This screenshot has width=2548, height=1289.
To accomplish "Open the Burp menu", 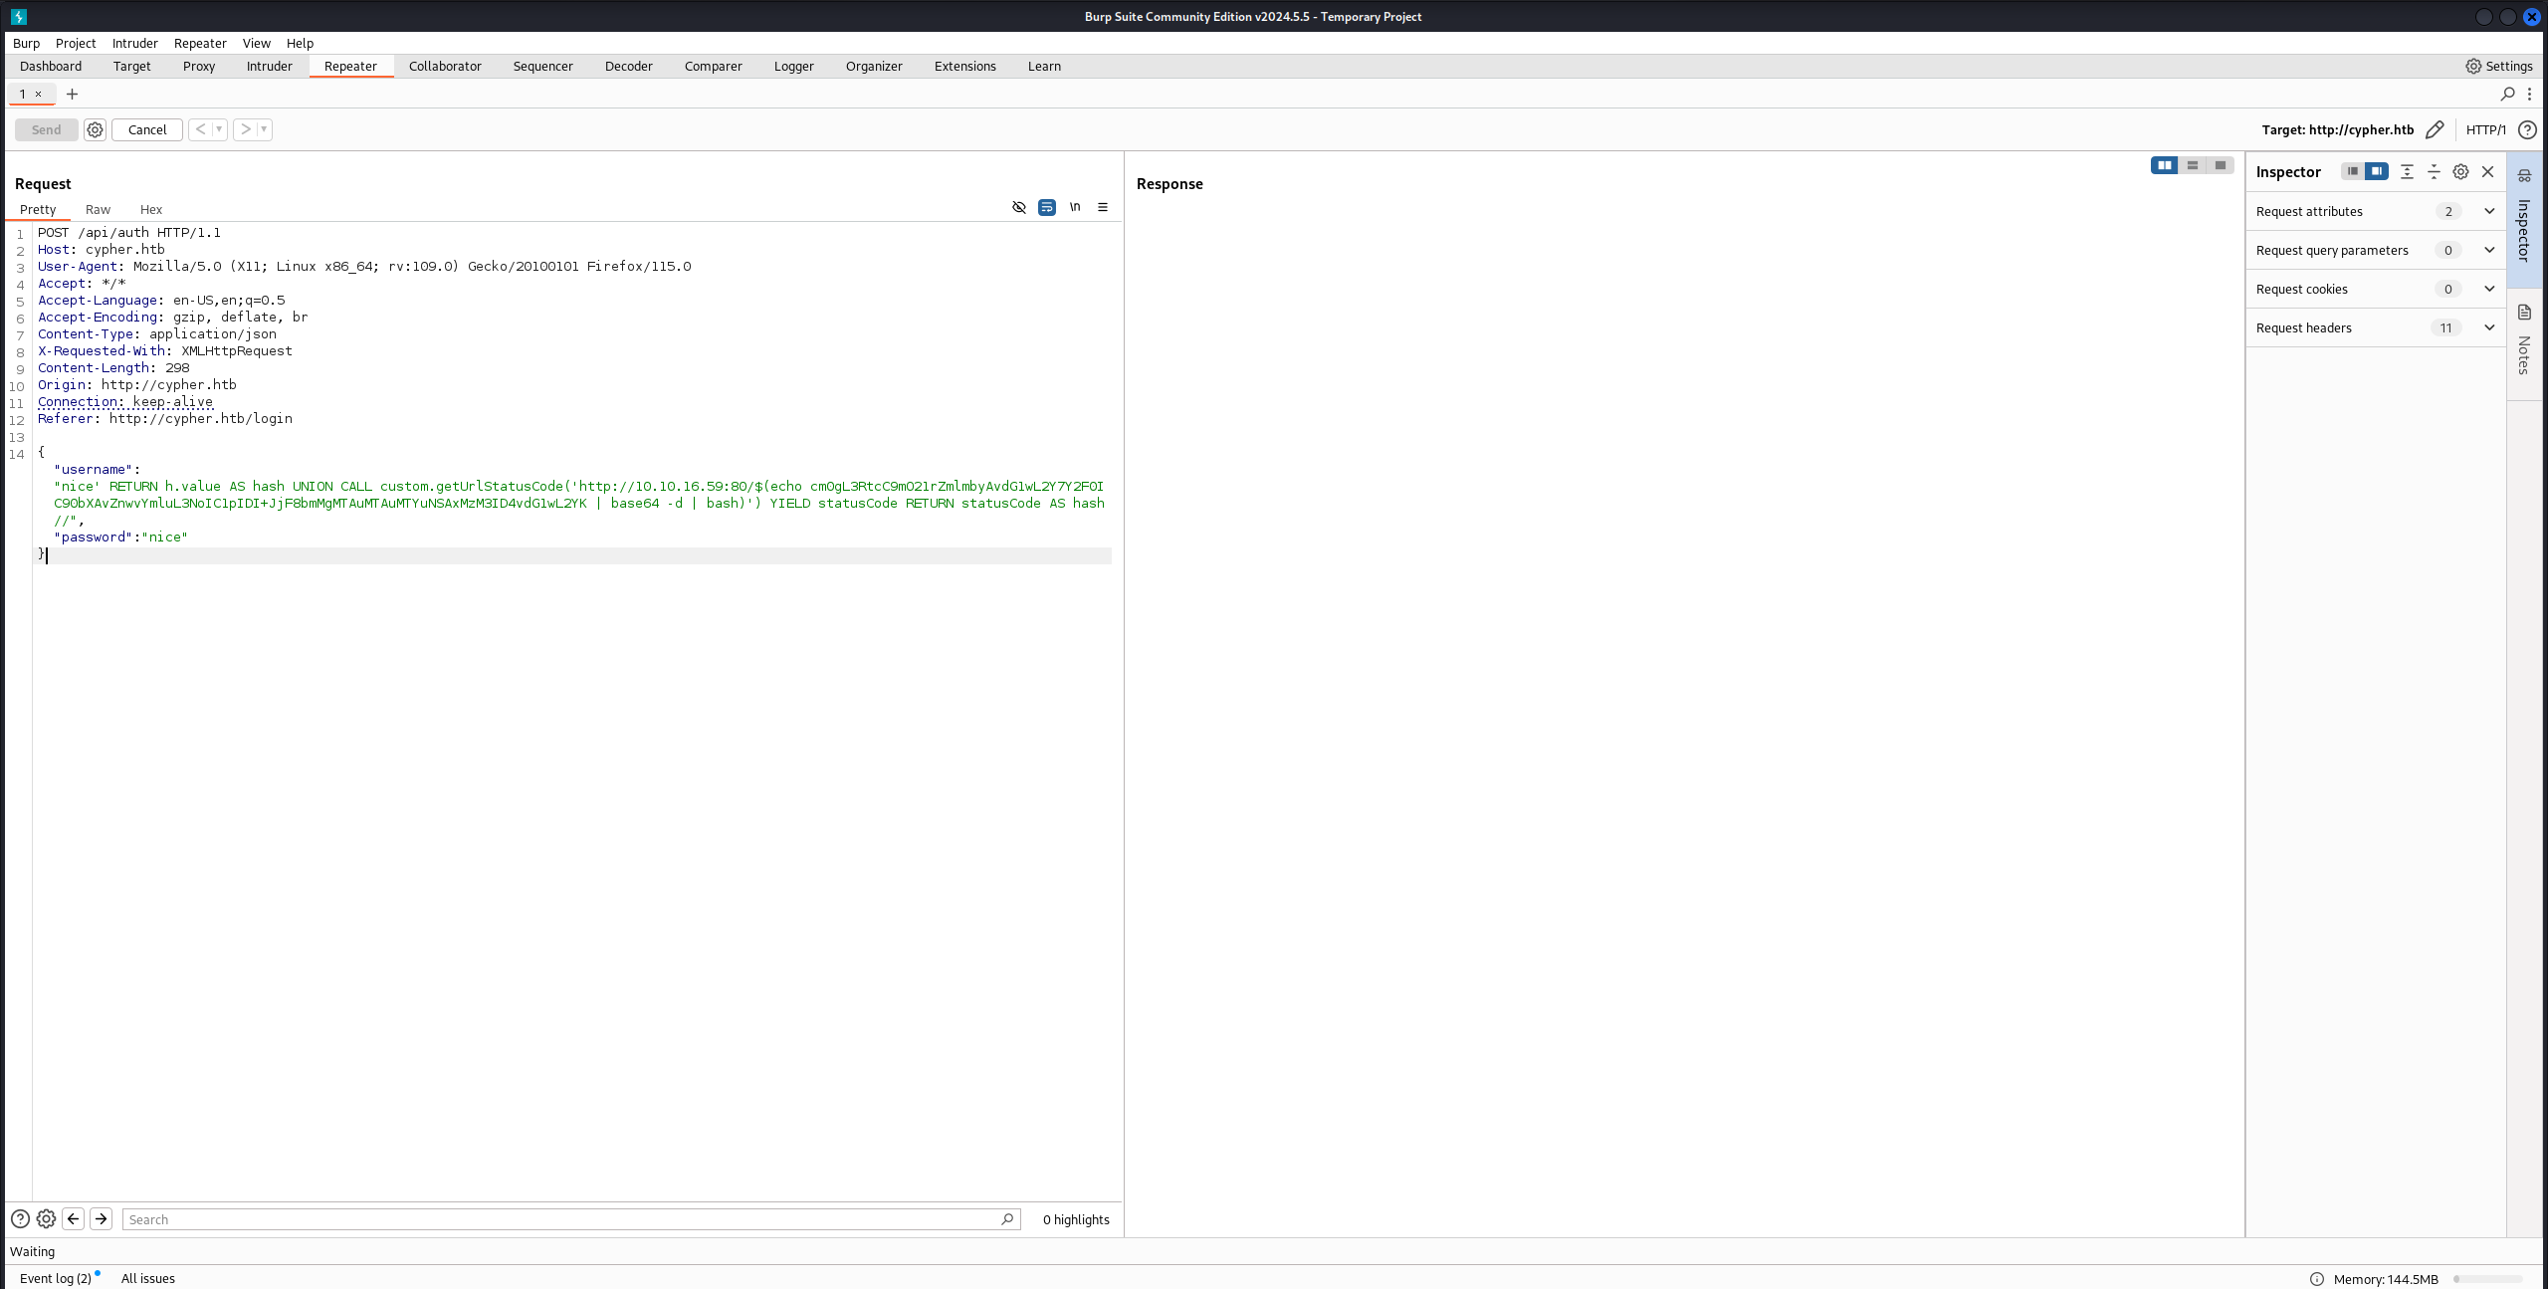I will click(x=26, y=43).
